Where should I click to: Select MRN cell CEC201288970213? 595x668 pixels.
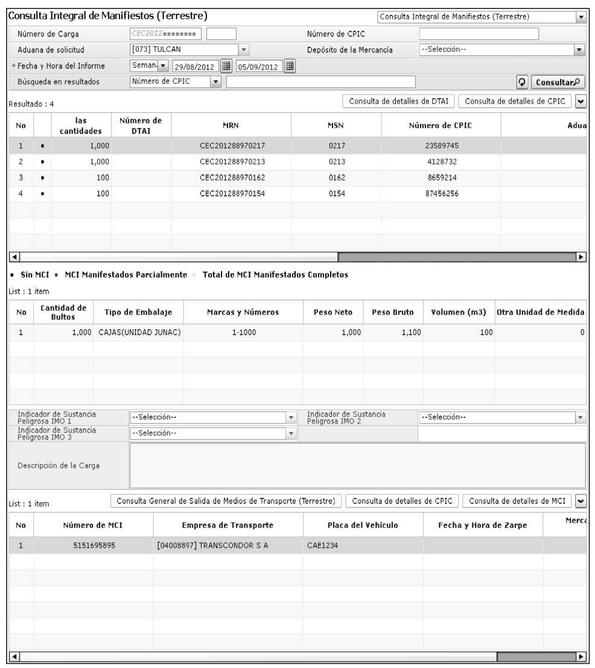coord(232,162)
